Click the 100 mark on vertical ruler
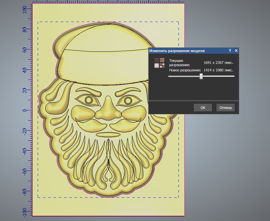This screenshot has height=221, width=270. point(24,9)
